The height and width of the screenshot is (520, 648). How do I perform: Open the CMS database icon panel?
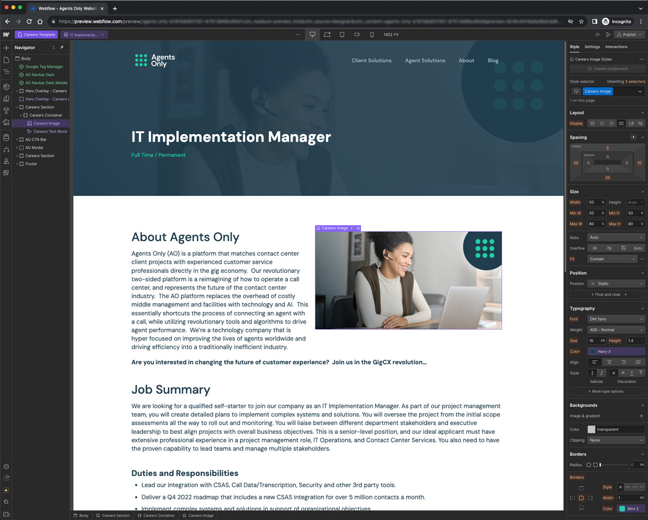tap(6, 137)
